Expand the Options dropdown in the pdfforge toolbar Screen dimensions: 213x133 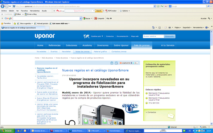pyautogui.click(x=129, y=11)
